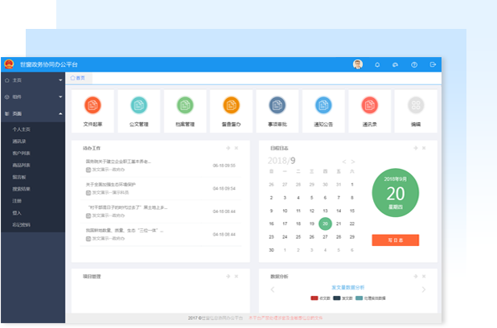
Task: Click the help question mark icon
Action: (x=414, y=64)
